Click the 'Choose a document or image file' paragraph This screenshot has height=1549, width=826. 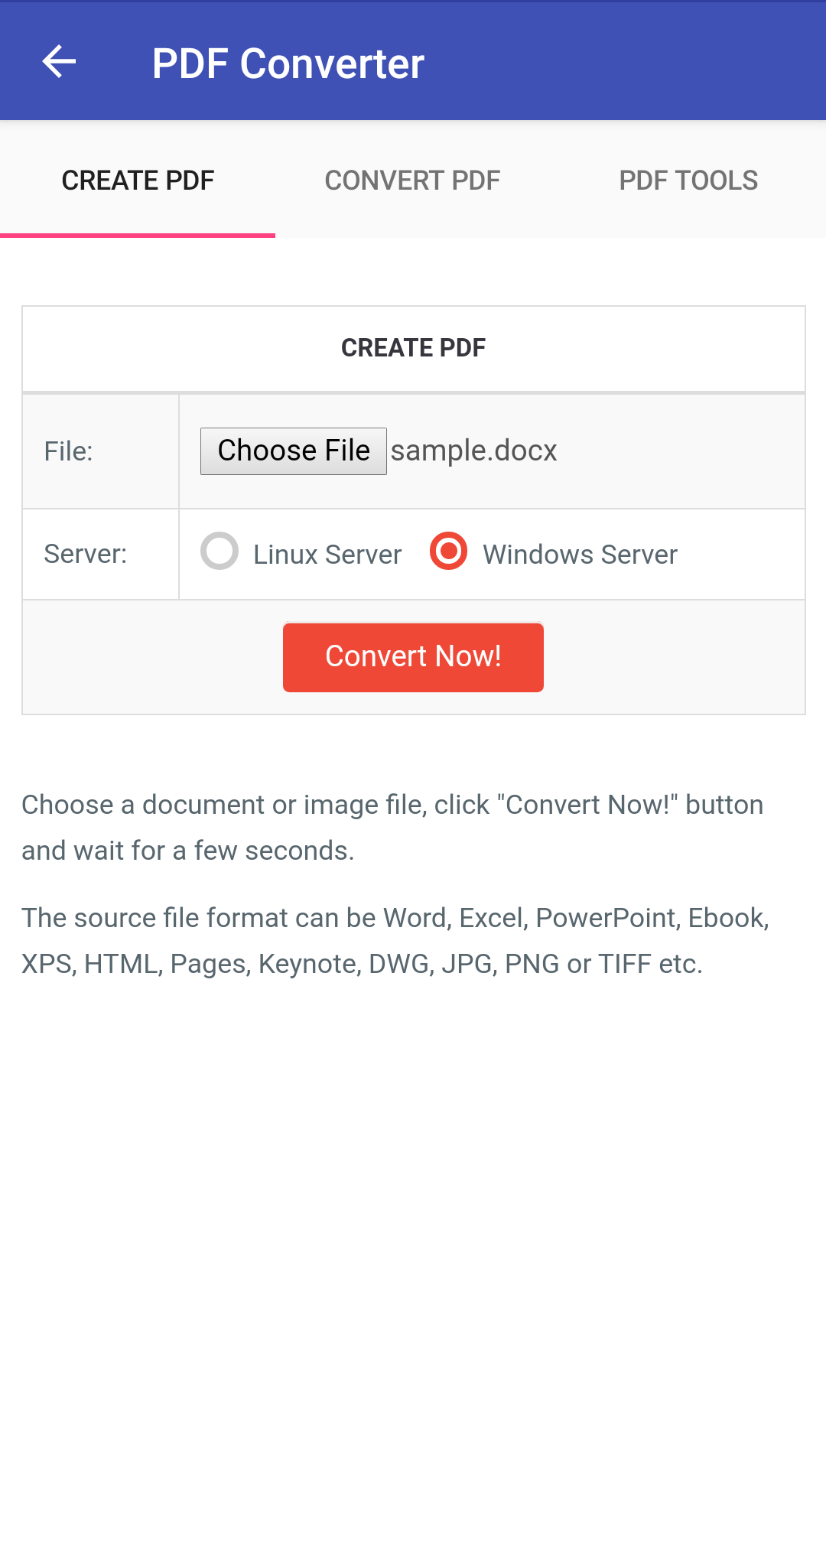click(392, 828)
